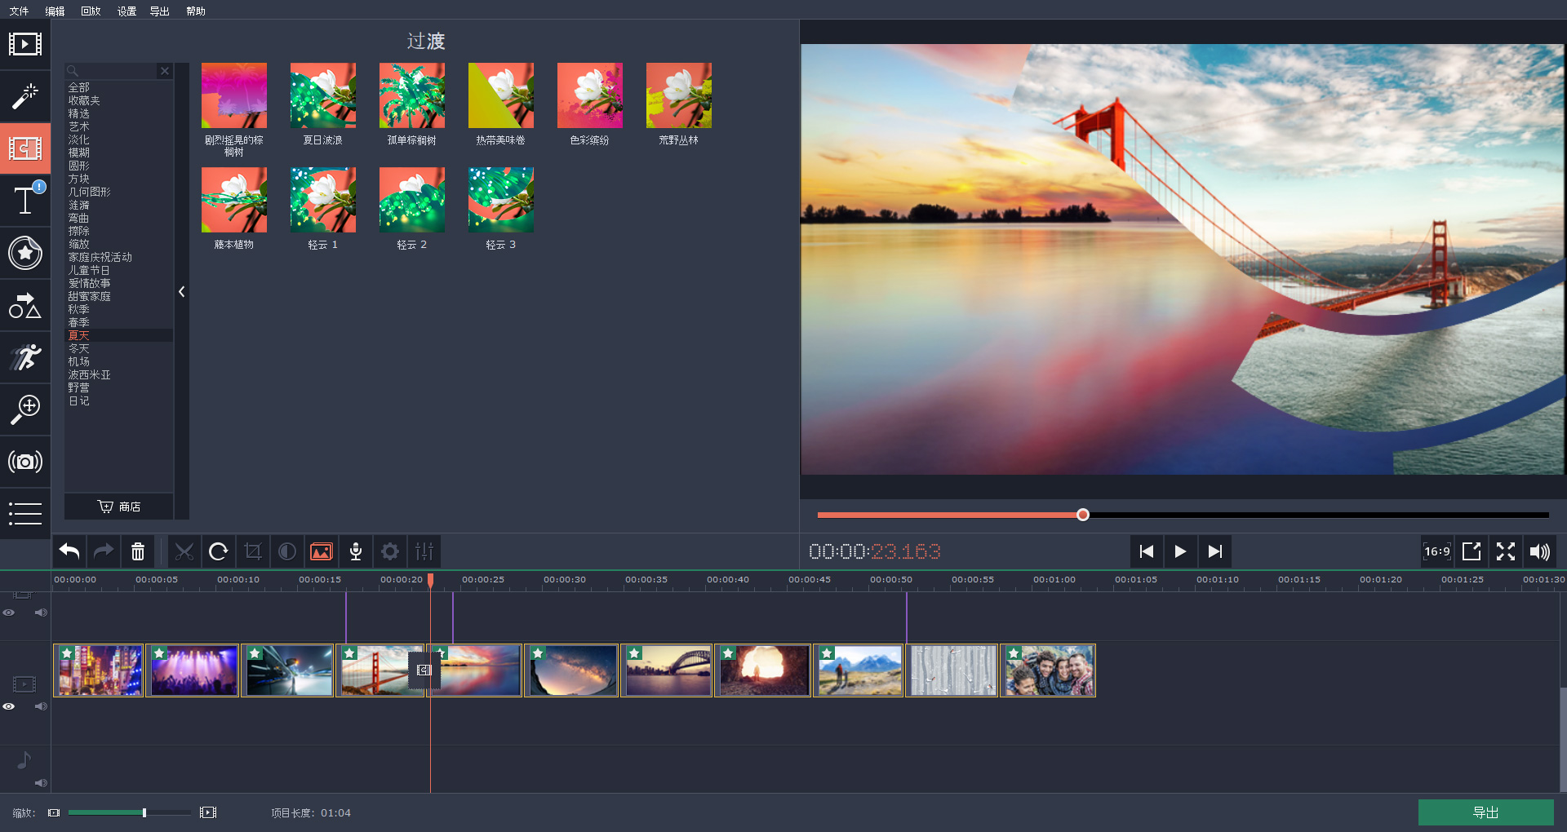Image resolution: width=1567 pixels, height=832 pixels.
Task: Open the 导出 menu in menu bar
Action: pos(159,11)
